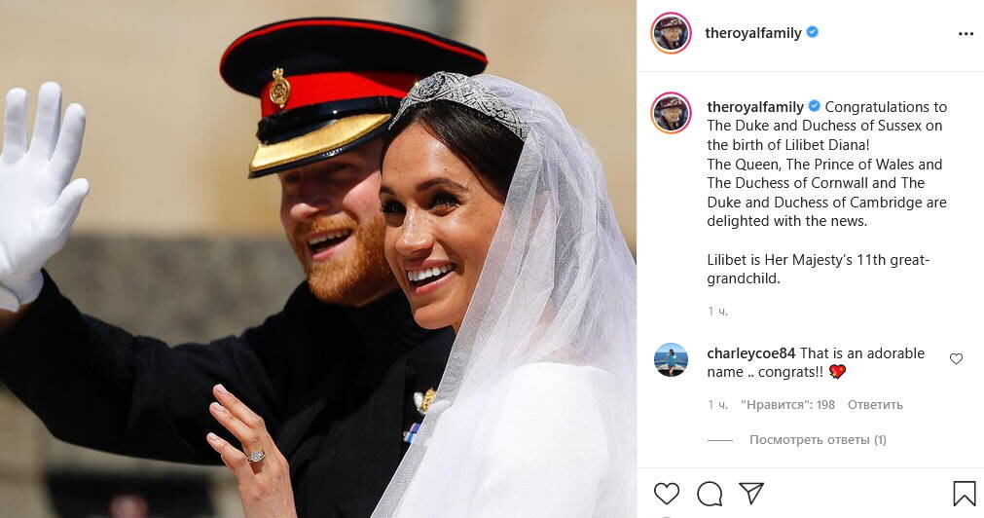Image resolution: width=984 pixels, height=518 pixels.
Task: Save the post with the bookmark icon
Action: tap(964, 494)
